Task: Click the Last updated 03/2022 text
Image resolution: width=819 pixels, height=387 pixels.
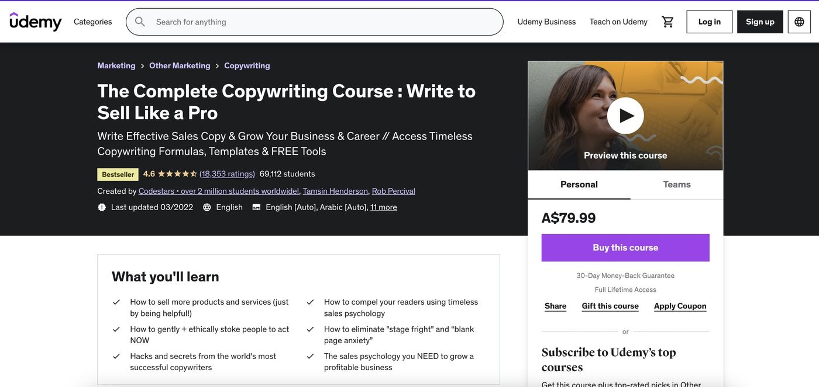Action: click(152, 207)
